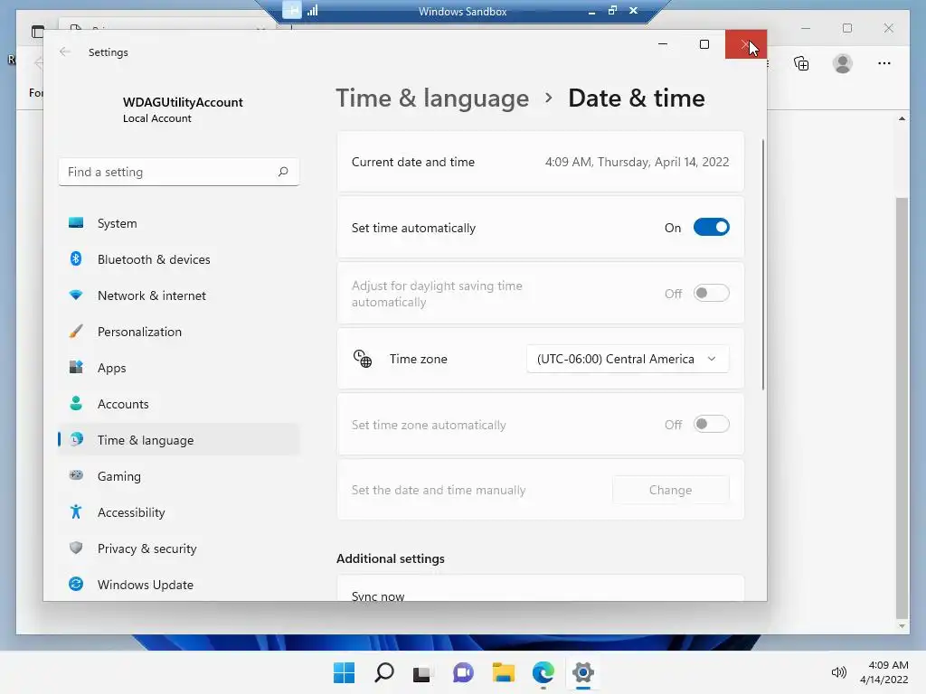Click the Accessibility figure icon

[76, 511]
